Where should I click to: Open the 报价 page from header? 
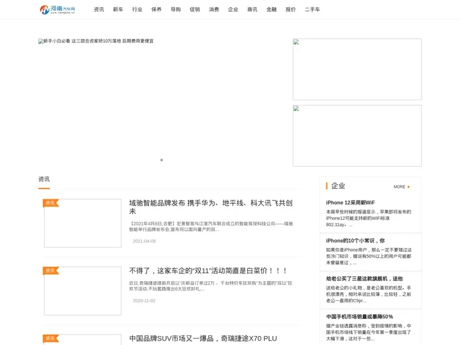point(291,10)
